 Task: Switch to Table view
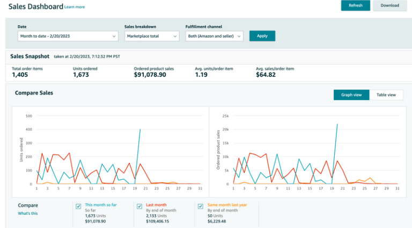click(386, 95)
